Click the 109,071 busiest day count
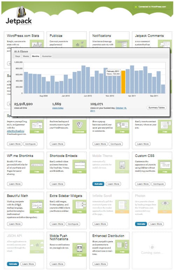This screenshot has height=271, width=175. pyautogui.click(x=97, y=104)
